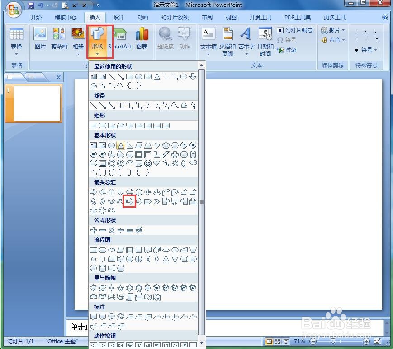
Task: Insert an object
Action: [x=286, y=50]
